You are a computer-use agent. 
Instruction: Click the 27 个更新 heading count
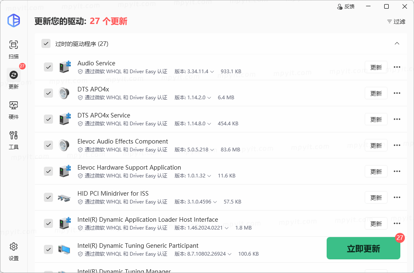click(108, 21)
